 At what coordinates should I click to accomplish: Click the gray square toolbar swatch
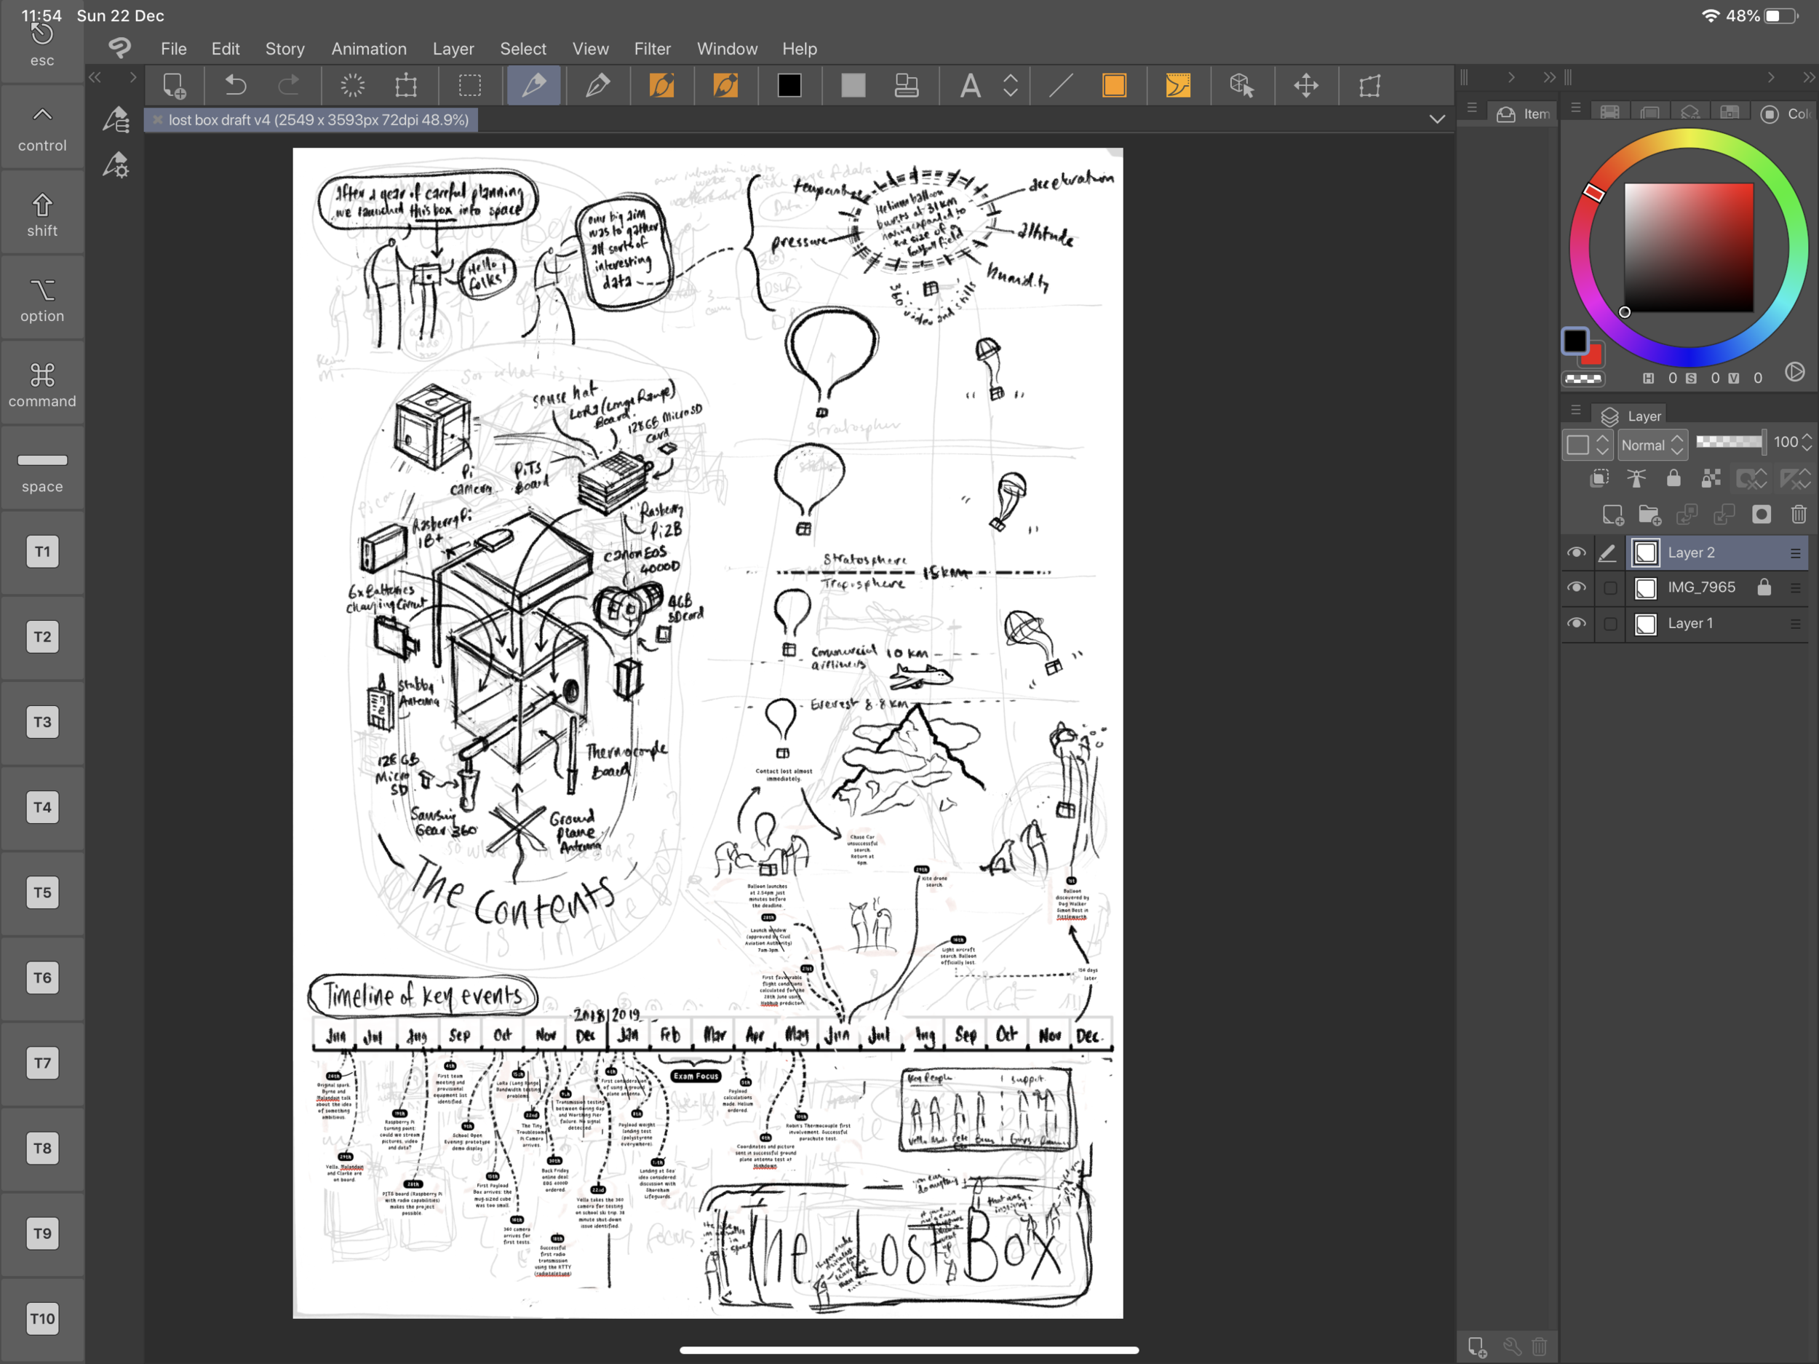click(853, 86)
